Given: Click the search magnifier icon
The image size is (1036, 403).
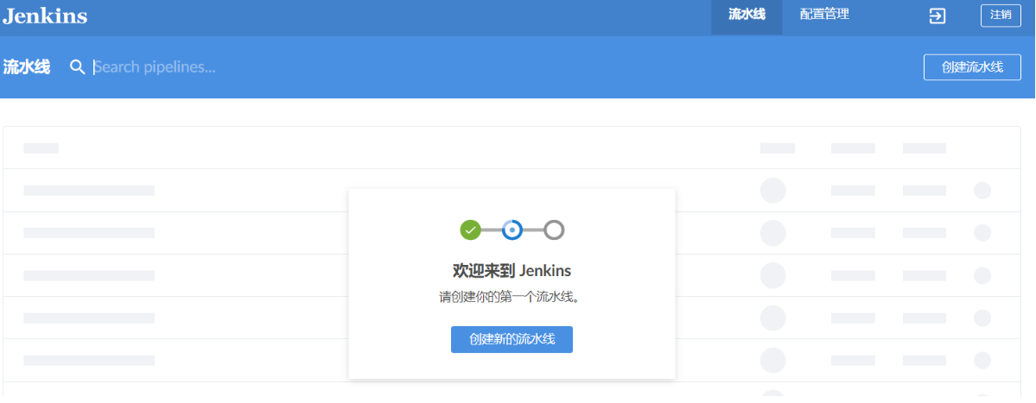Looking at the screenshot, I should (x=77, y=67).
